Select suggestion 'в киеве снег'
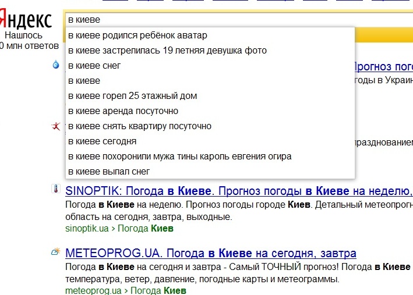 coord(210,66)
